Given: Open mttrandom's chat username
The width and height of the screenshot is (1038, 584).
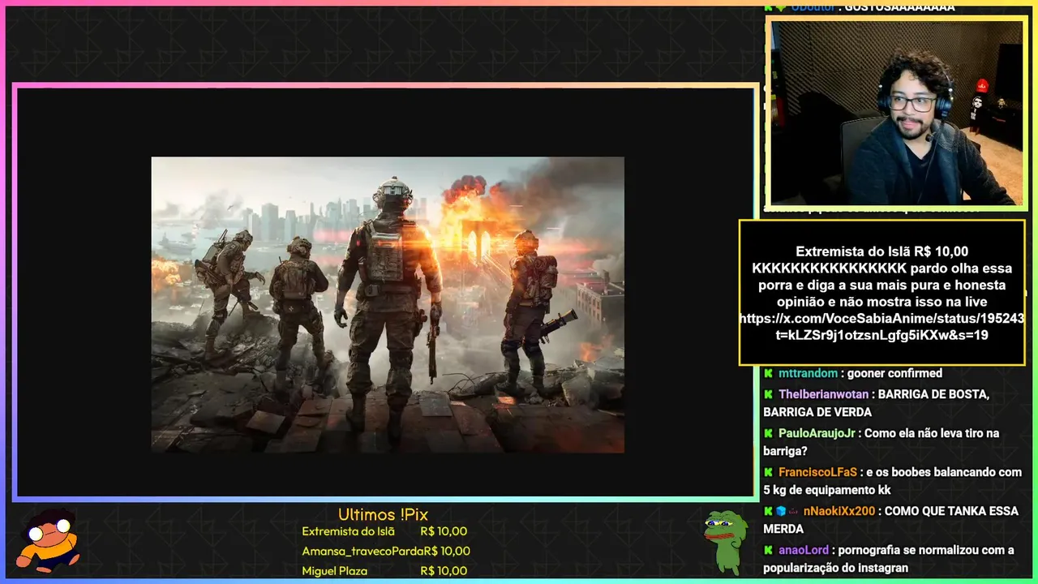Looking at the screenshot, I should (808, 373).
